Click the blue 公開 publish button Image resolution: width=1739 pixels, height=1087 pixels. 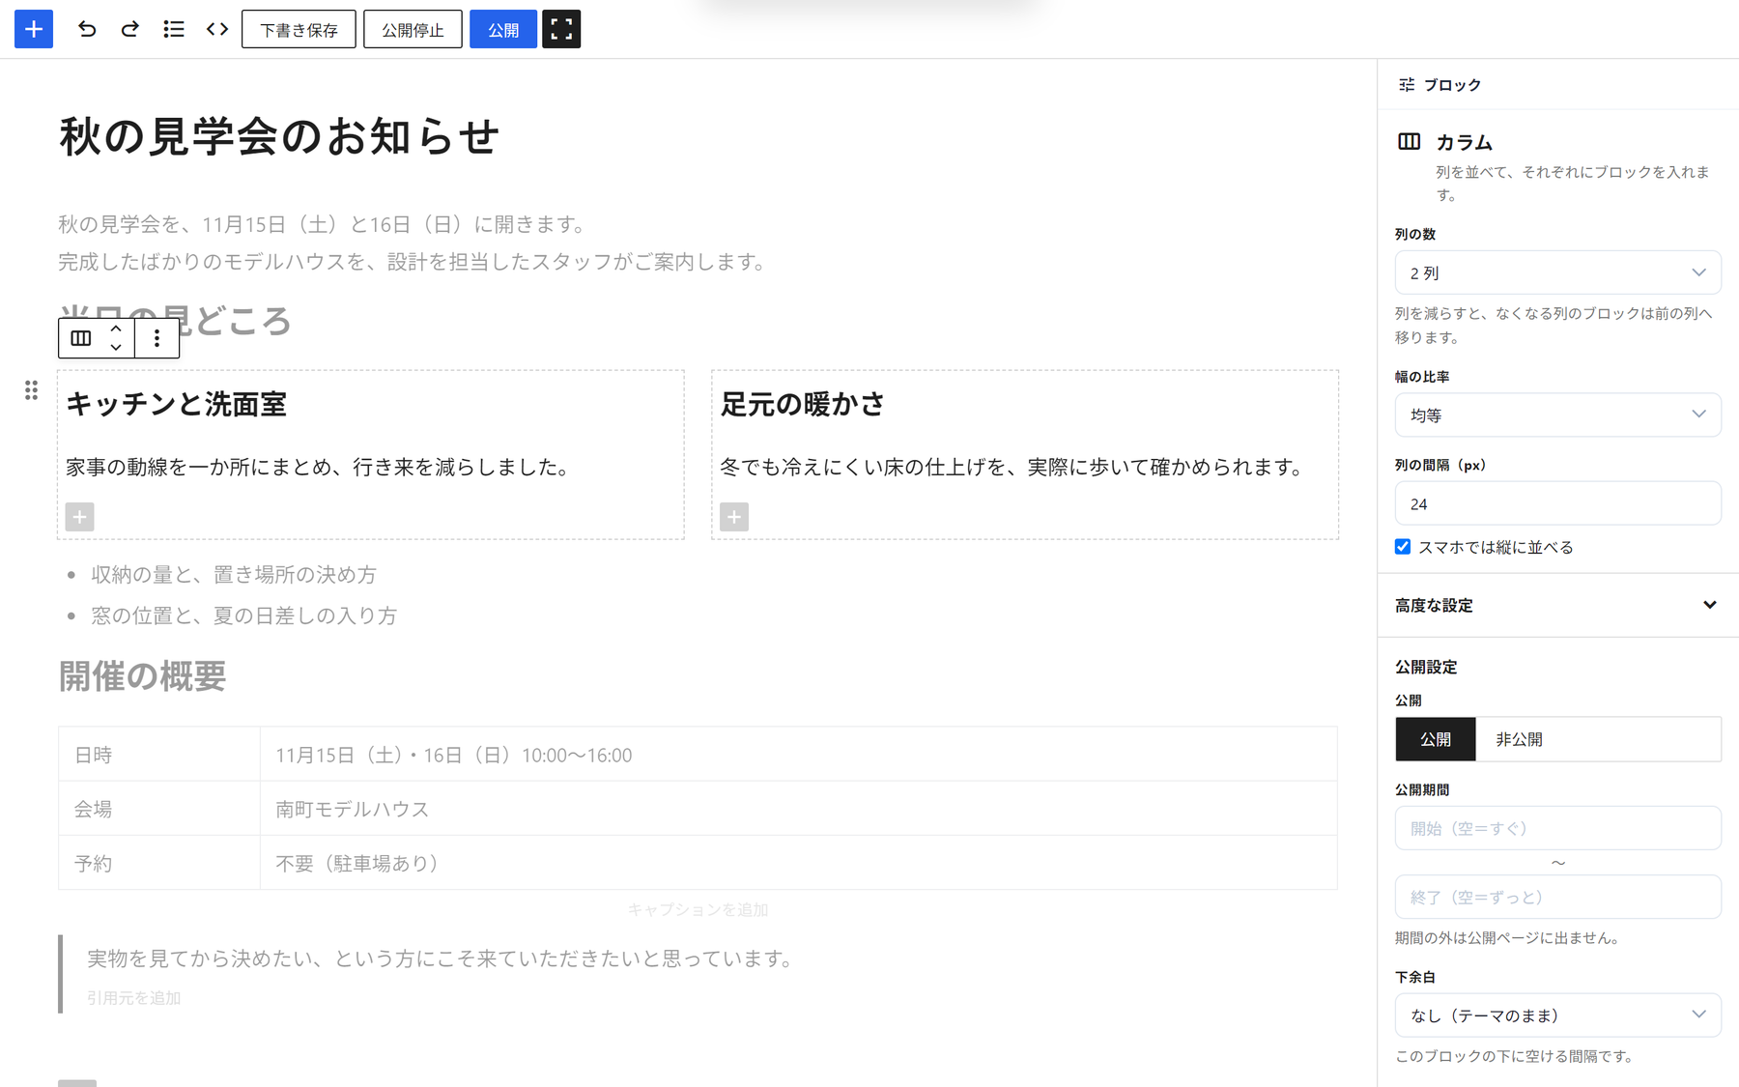coord(503,29)
